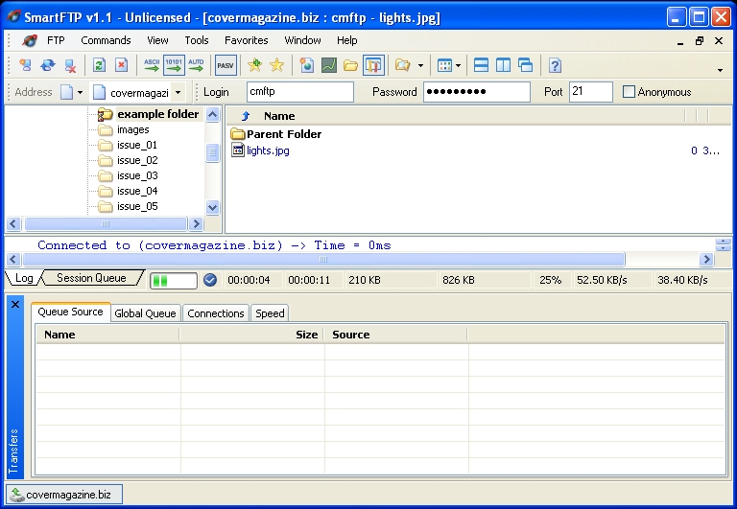Cascade windows

525,65
